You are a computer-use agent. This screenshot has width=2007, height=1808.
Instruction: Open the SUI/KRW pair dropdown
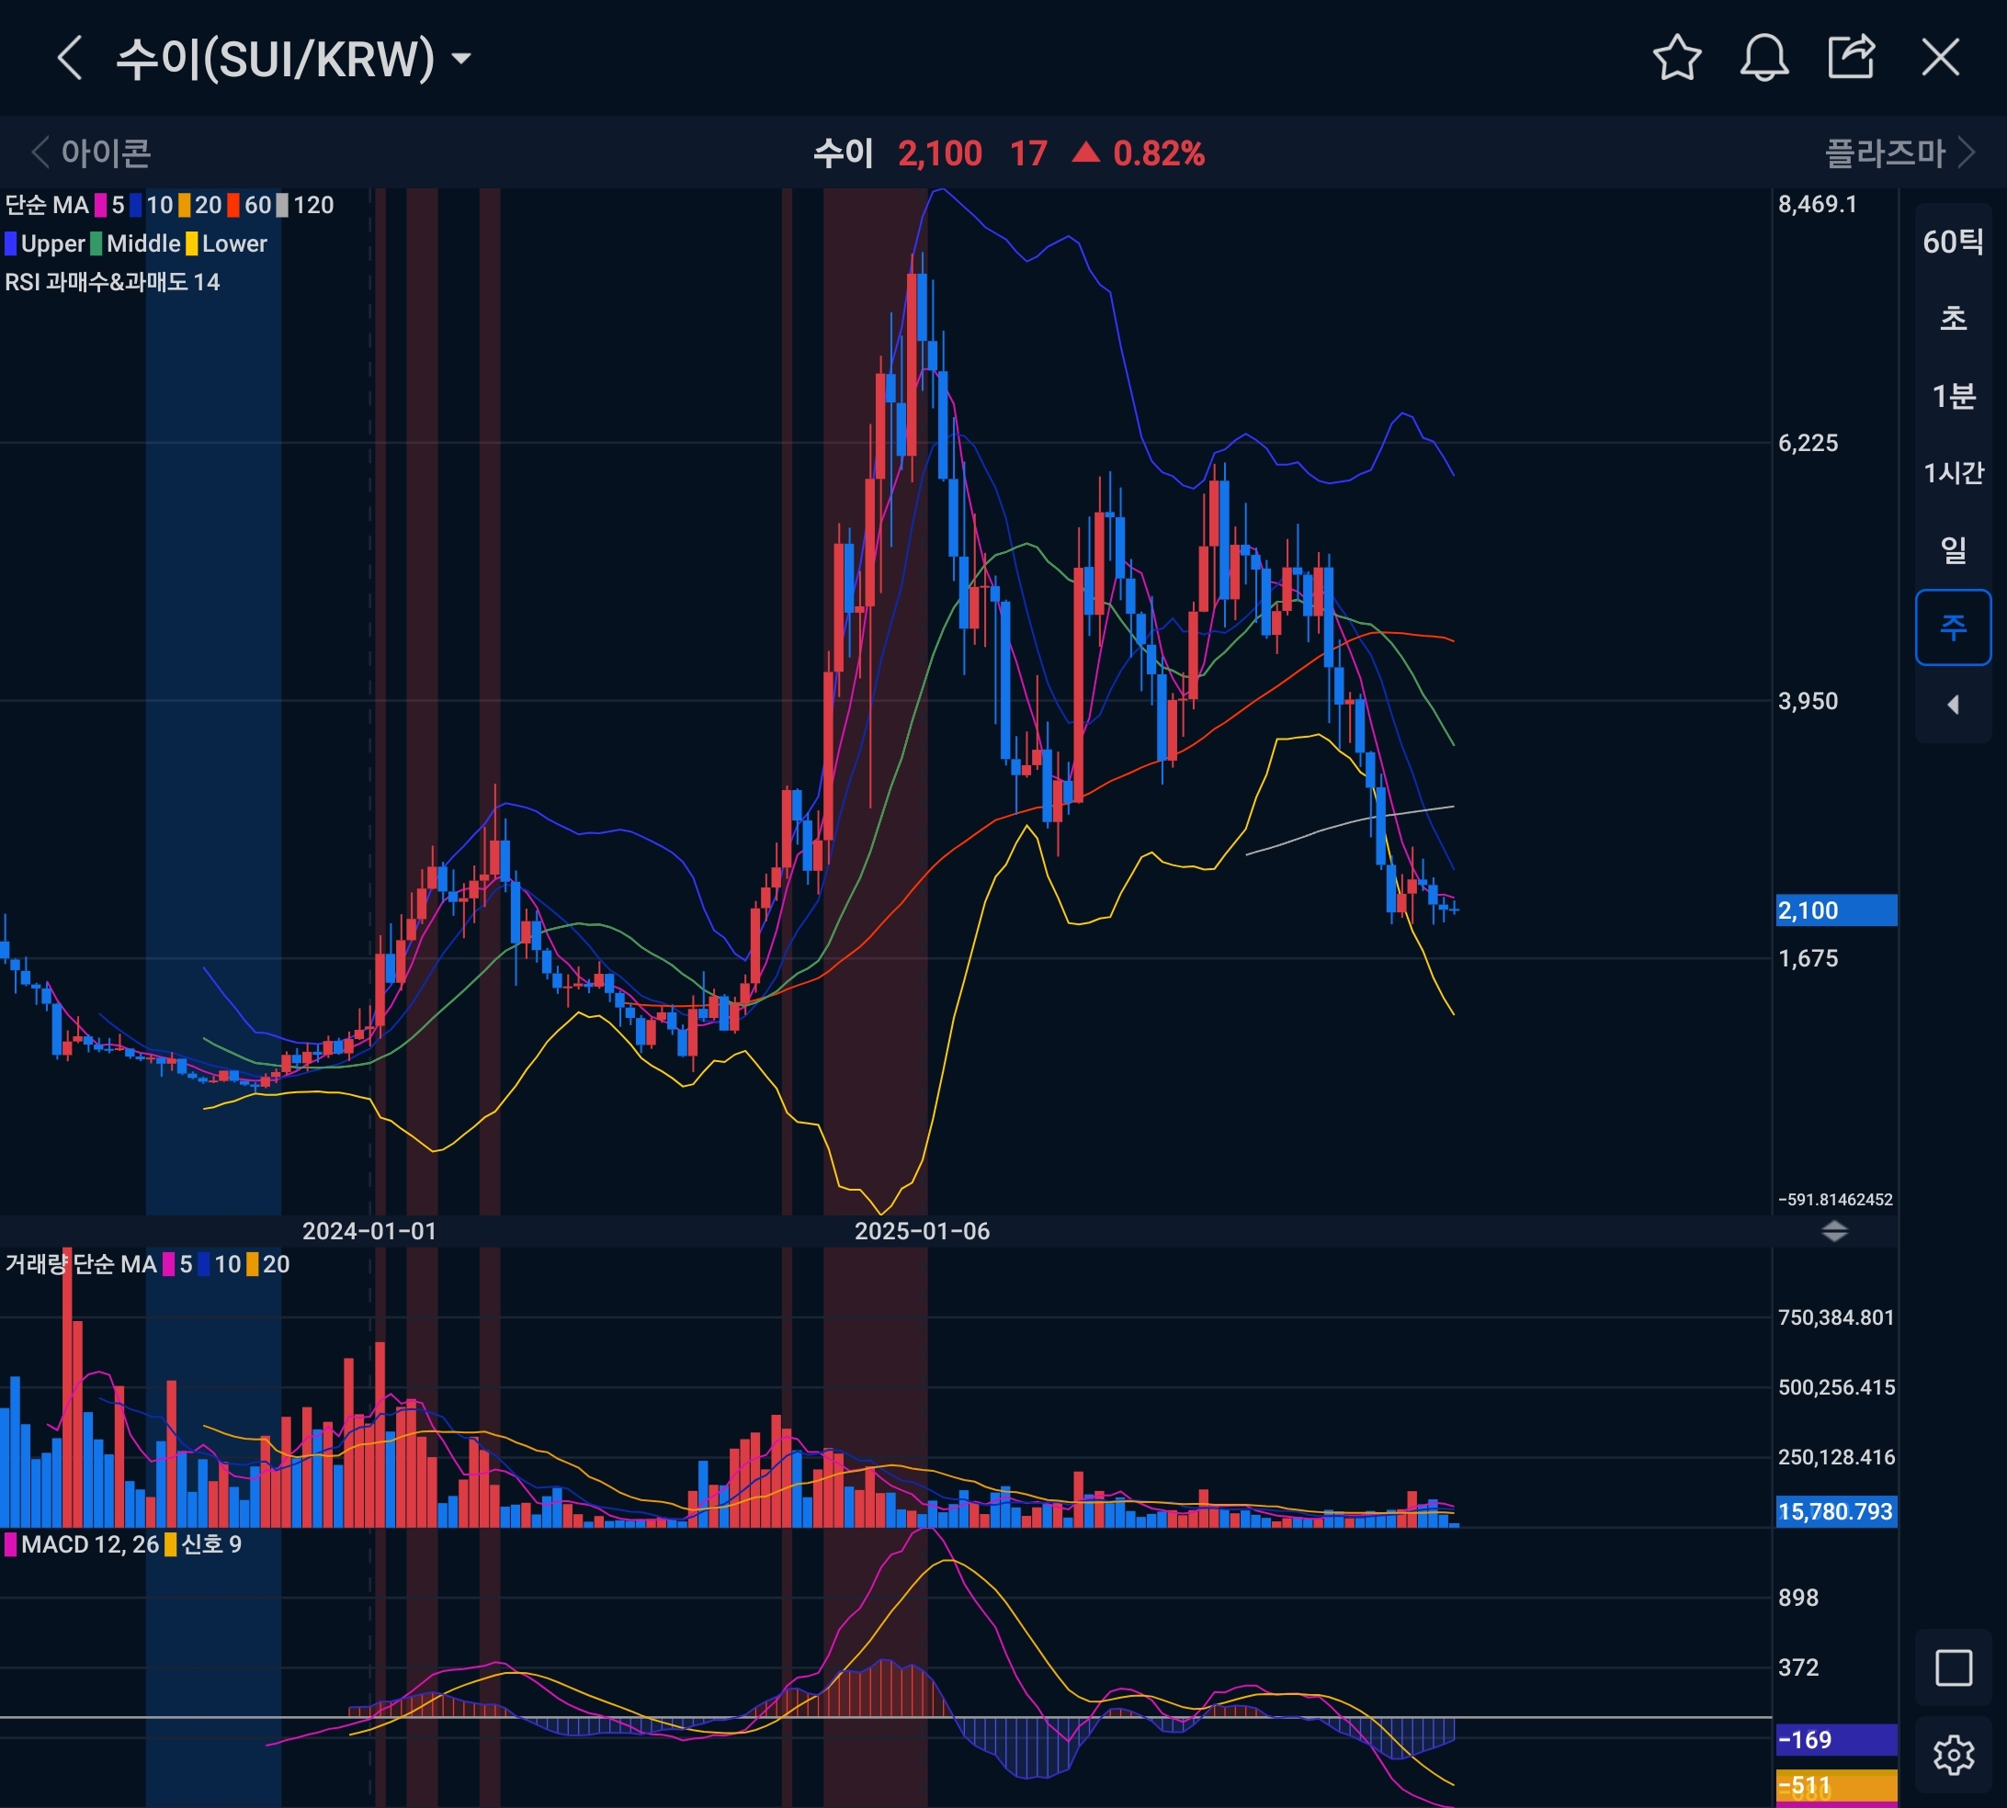pos(461,59)
